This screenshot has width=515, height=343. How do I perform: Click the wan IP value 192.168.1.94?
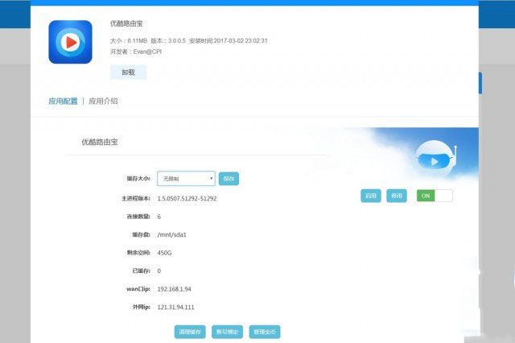tap(174, 289)
